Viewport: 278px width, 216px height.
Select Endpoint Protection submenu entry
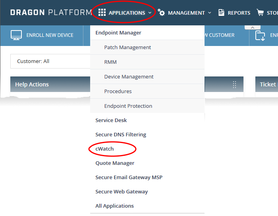click(147, 106)
